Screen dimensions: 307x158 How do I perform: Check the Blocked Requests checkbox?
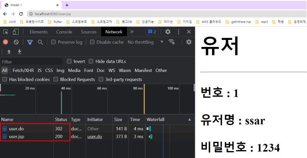click(56, 79)
